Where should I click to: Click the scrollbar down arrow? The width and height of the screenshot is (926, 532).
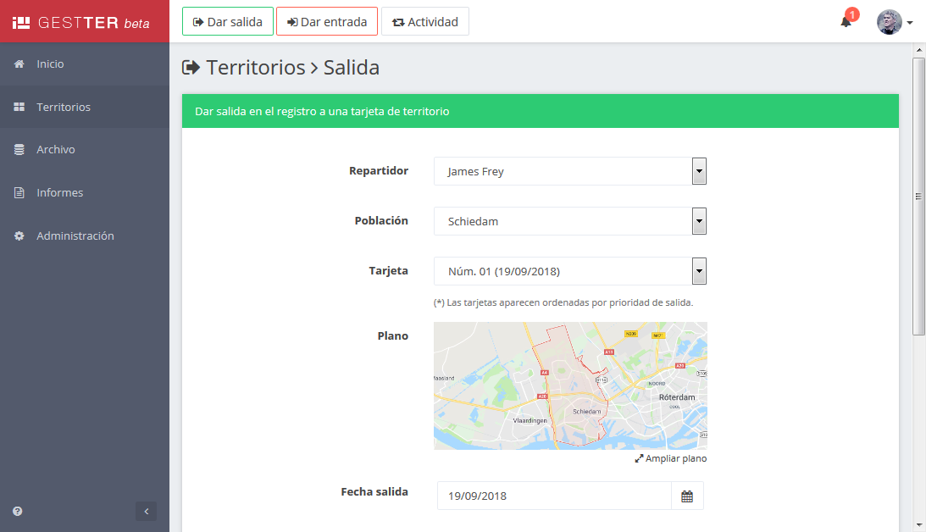tap(918, 525)
